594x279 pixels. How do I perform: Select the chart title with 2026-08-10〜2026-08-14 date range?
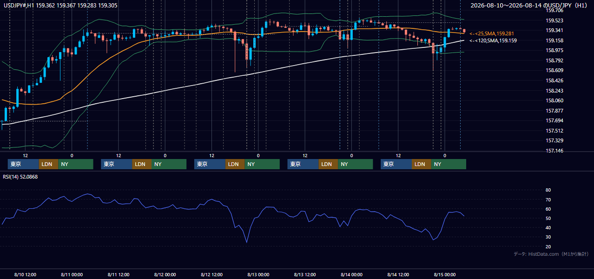pos(530,5)
